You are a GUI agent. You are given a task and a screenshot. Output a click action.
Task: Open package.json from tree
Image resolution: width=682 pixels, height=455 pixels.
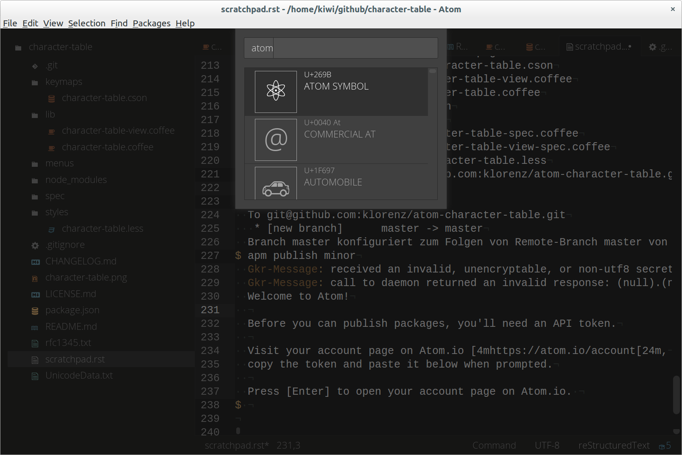click(x=73, y=310)
